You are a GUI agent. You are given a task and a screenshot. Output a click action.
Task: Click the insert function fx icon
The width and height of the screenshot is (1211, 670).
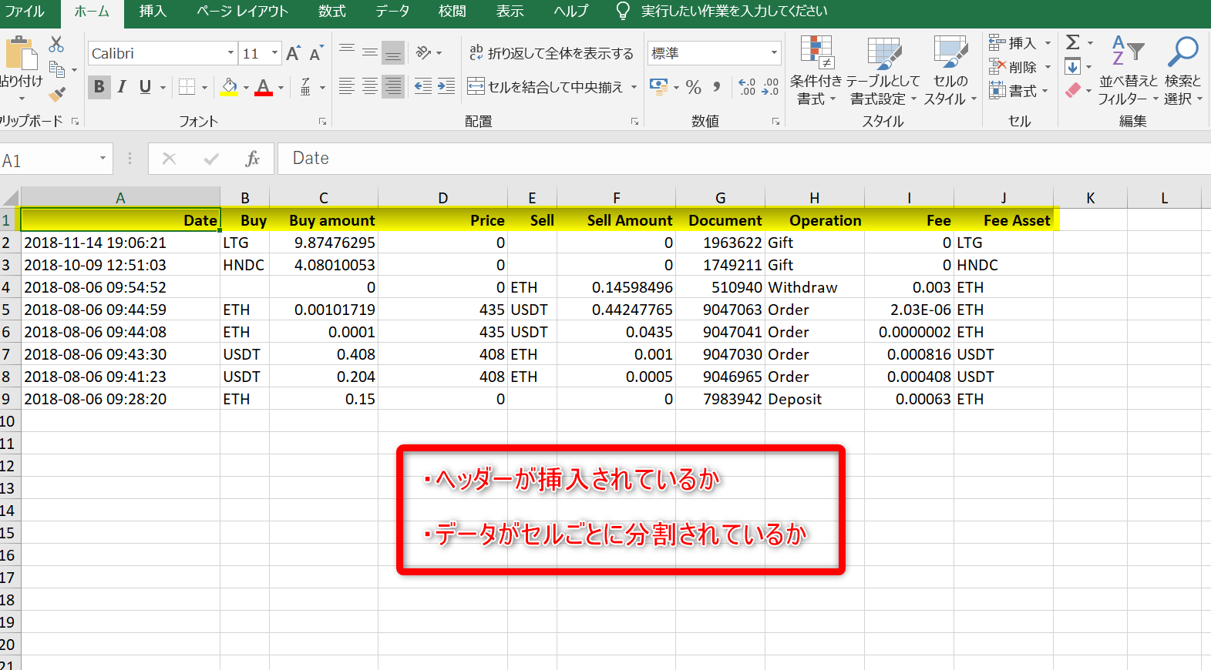point(252,159)
